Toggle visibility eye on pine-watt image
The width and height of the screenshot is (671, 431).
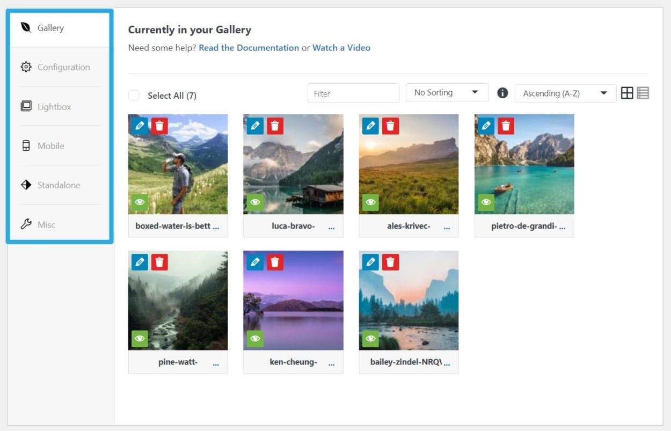click(x=140, y=339)
